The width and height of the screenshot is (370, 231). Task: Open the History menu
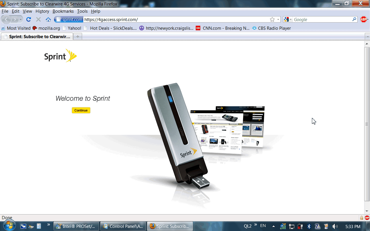point(42,11)
